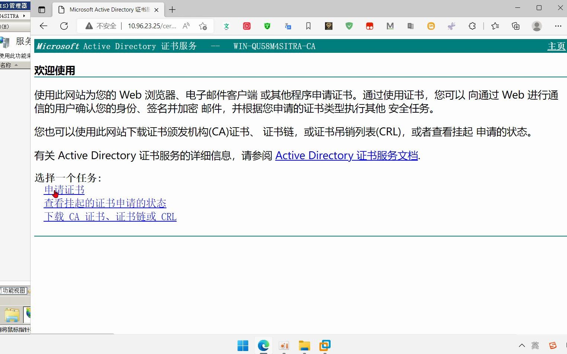The image size is (567, 354).
Task: Click the 欢迎使用 heading text
Action: (x=55, y=70)
